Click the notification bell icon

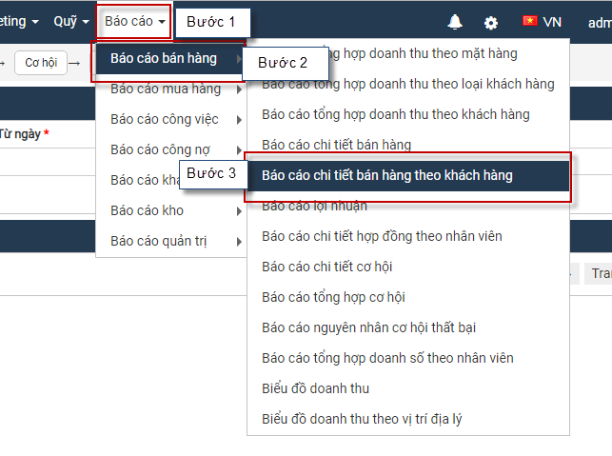click(x=455, y=22)
